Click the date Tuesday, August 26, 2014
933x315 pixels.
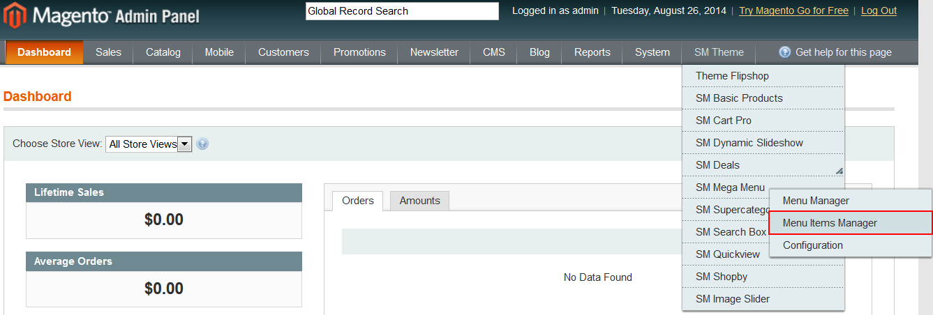pyautogui.click(x=669, y=10)
